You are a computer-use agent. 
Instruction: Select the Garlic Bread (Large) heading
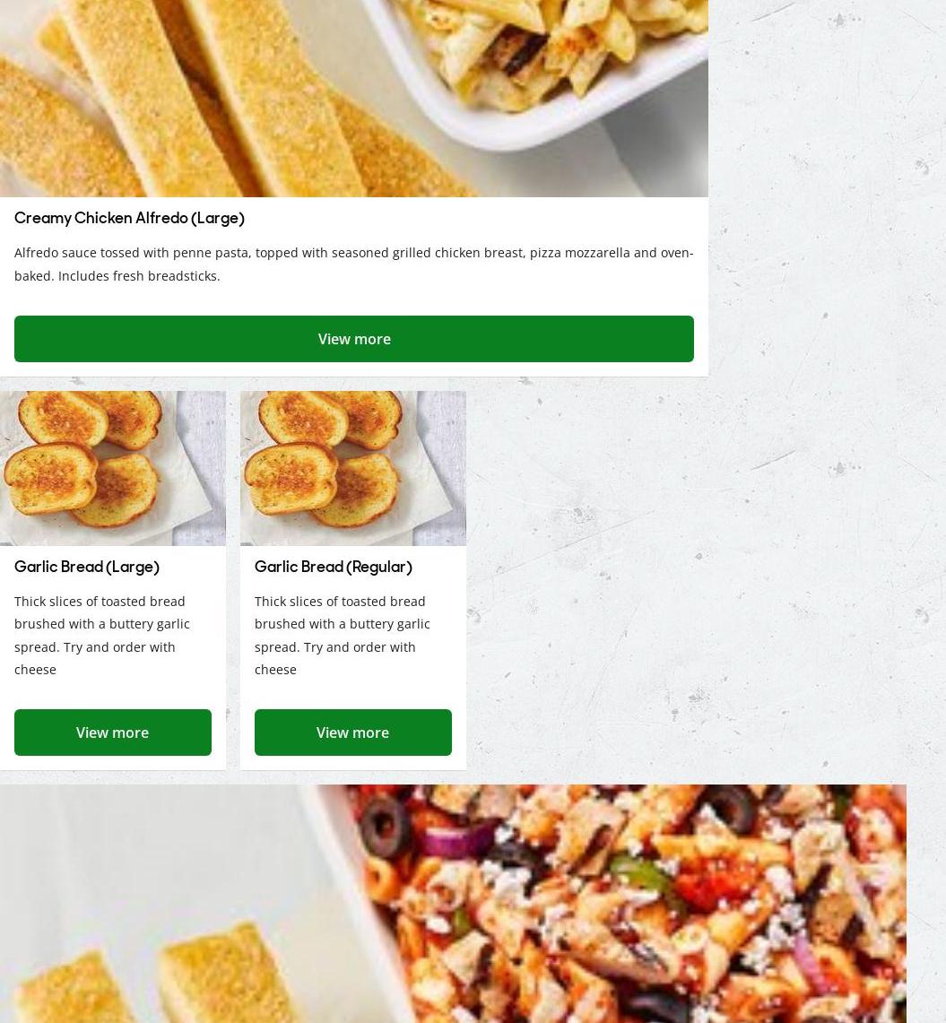click(x=87, y=567)
